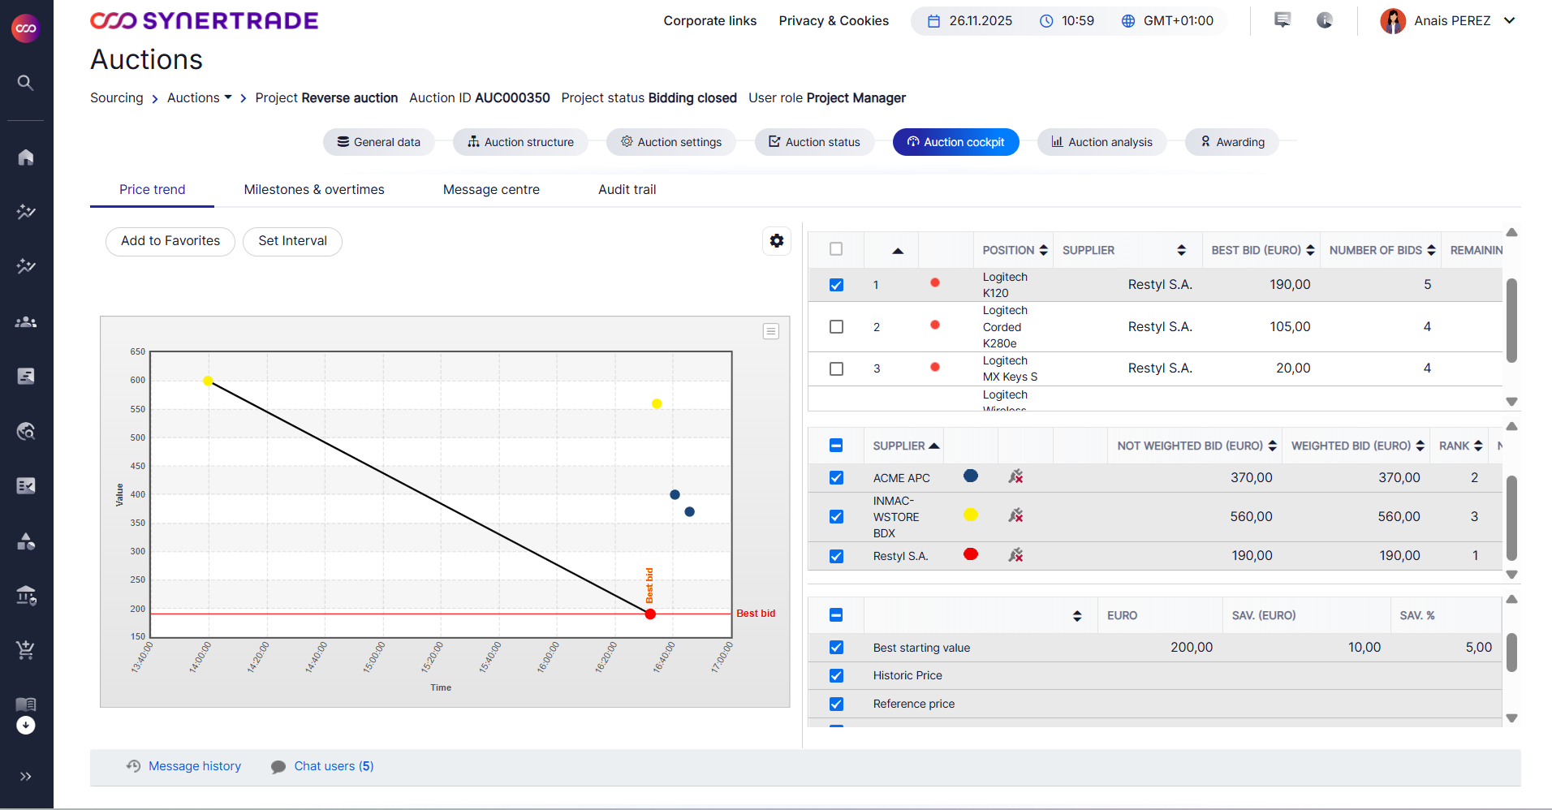1552x810 pixels.
Task: Expand the sidebar with the double chevron
Action: click(26, 776)
